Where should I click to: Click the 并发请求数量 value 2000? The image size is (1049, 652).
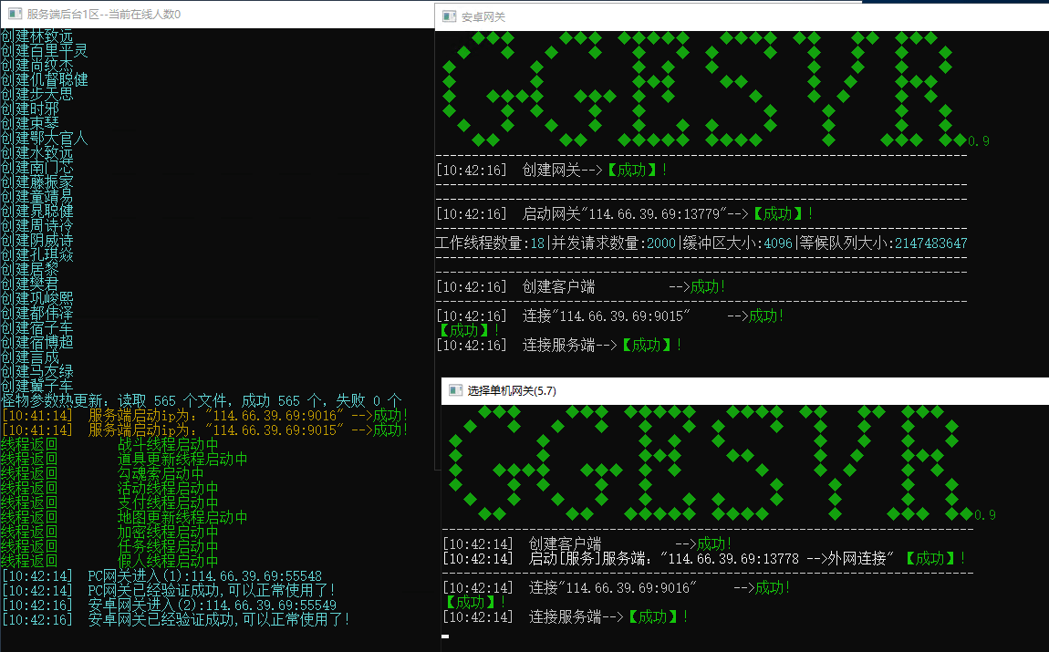661,243
